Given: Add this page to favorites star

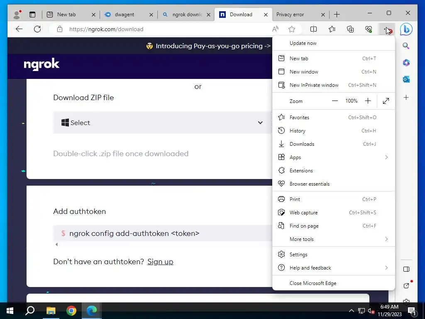Looking at the screenshot, I should pyautogui.click(x=292, y=29).
